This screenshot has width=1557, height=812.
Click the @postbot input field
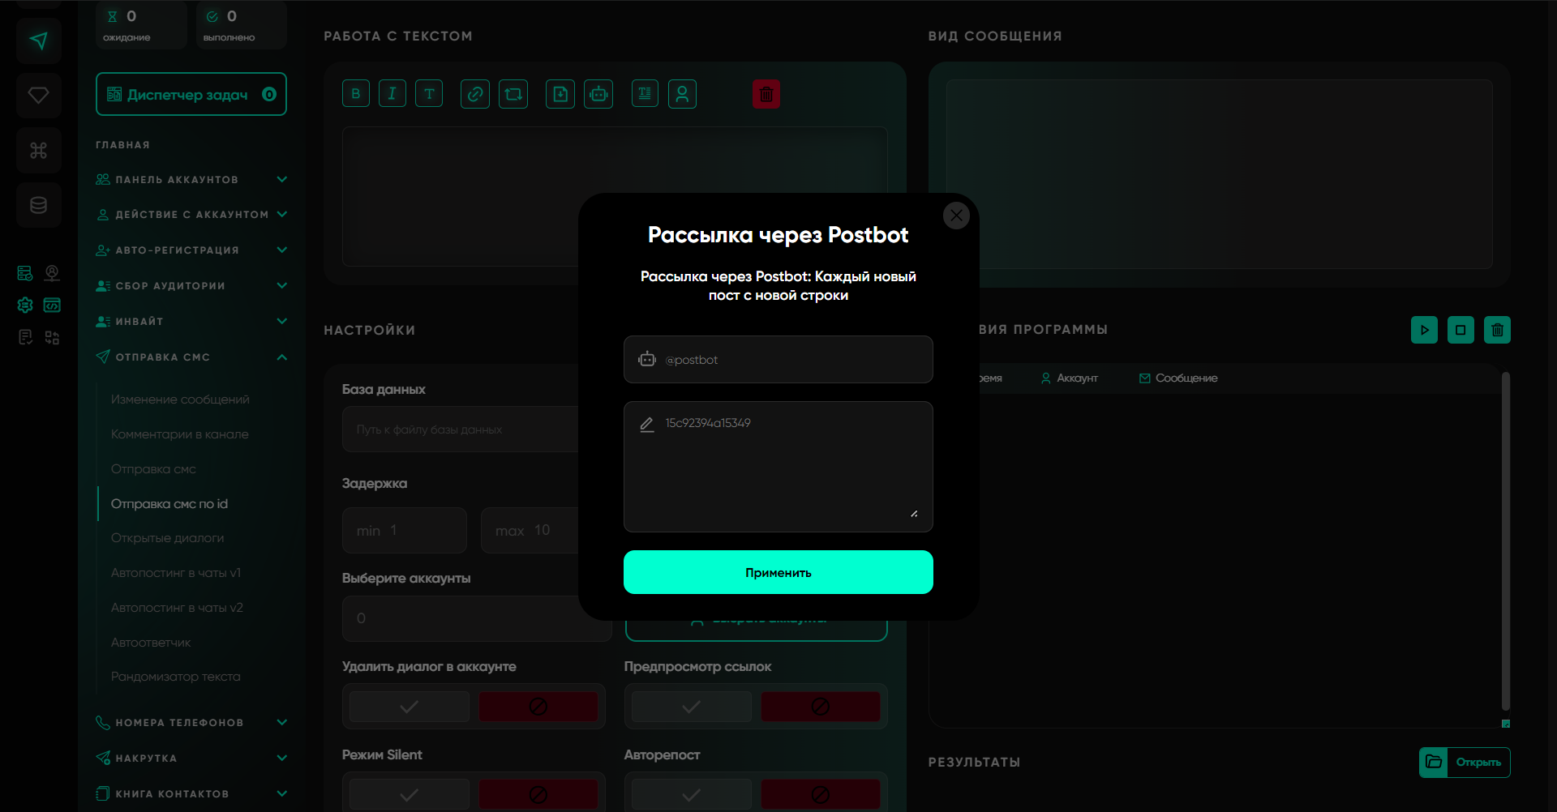(791, 360)
